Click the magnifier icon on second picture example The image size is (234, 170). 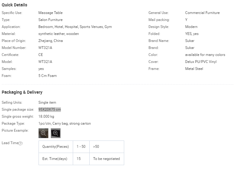pyautogui.click(x=55, y=133)
